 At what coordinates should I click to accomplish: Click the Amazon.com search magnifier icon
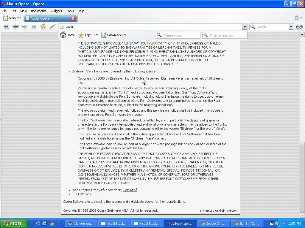pyautogui.click(x=159, y=35)
